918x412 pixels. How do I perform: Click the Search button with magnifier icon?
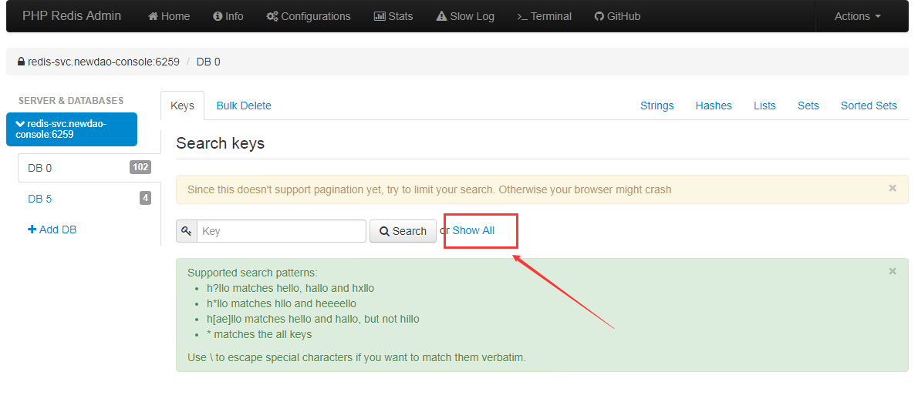[x=403, y=231]
